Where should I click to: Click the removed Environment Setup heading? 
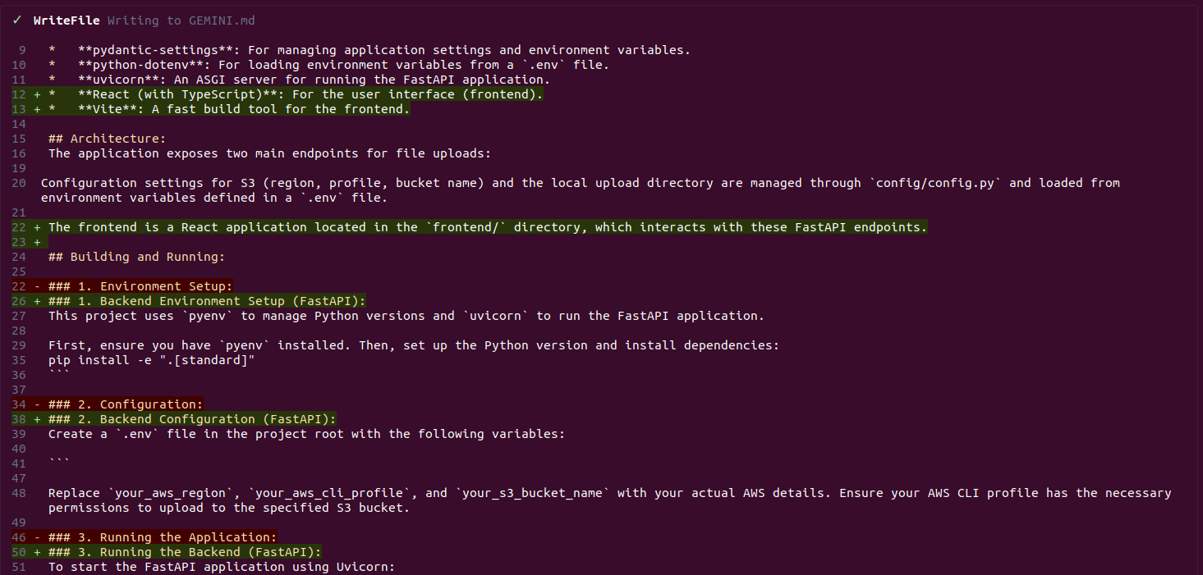point(140,286)
